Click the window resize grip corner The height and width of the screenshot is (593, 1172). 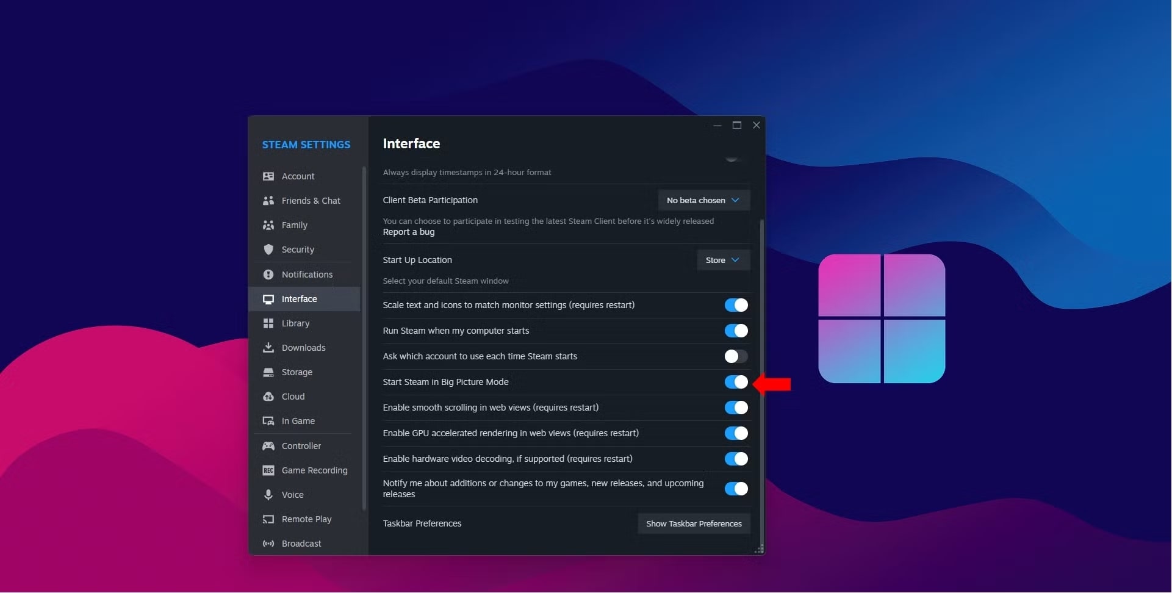pos(760,549)
